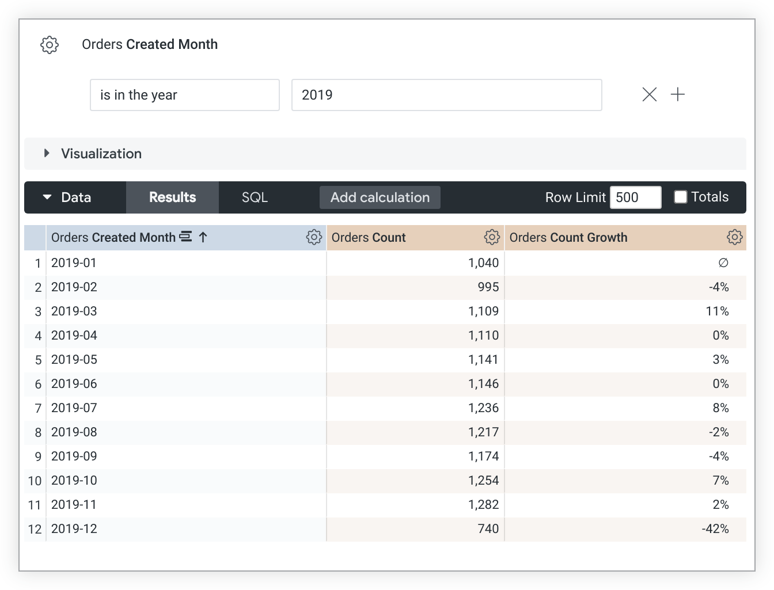Screen dimensions: 774x590
Task: Open Orders Count column gear menu
Action: coord(492,237)
